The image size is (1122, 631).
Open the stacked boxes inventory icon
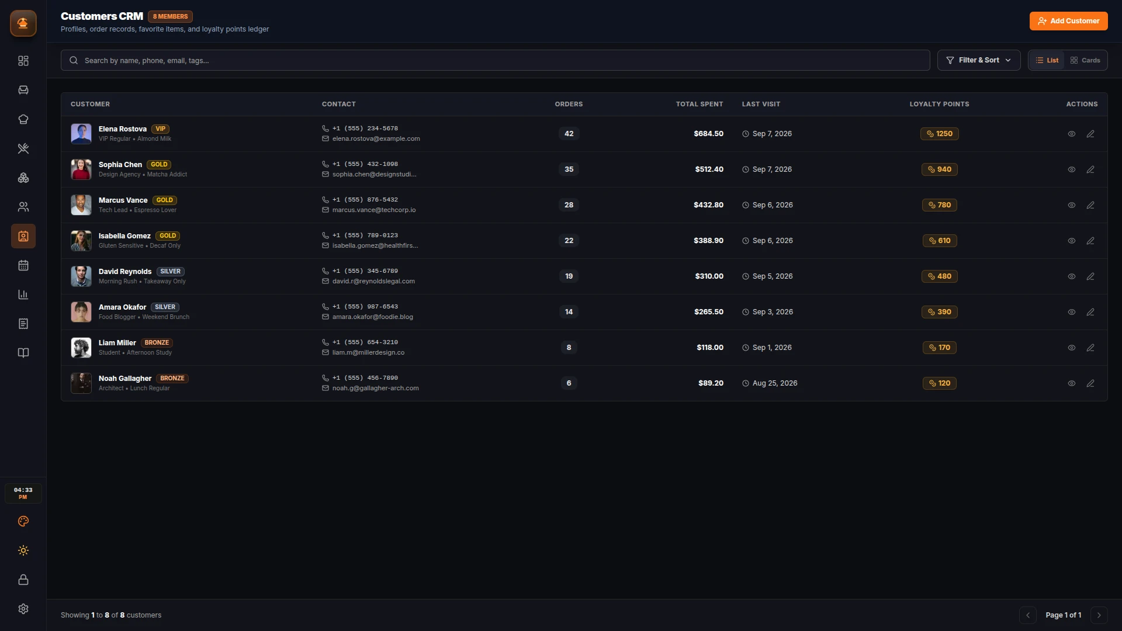(23, 178)
